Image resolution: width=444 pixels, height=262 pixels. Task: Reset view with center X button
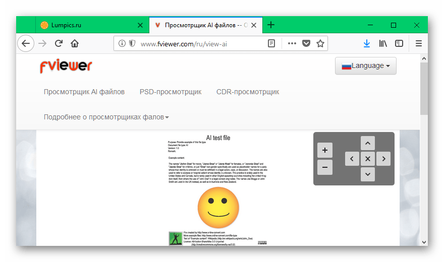pyautogui.click(x=368, y=159)
